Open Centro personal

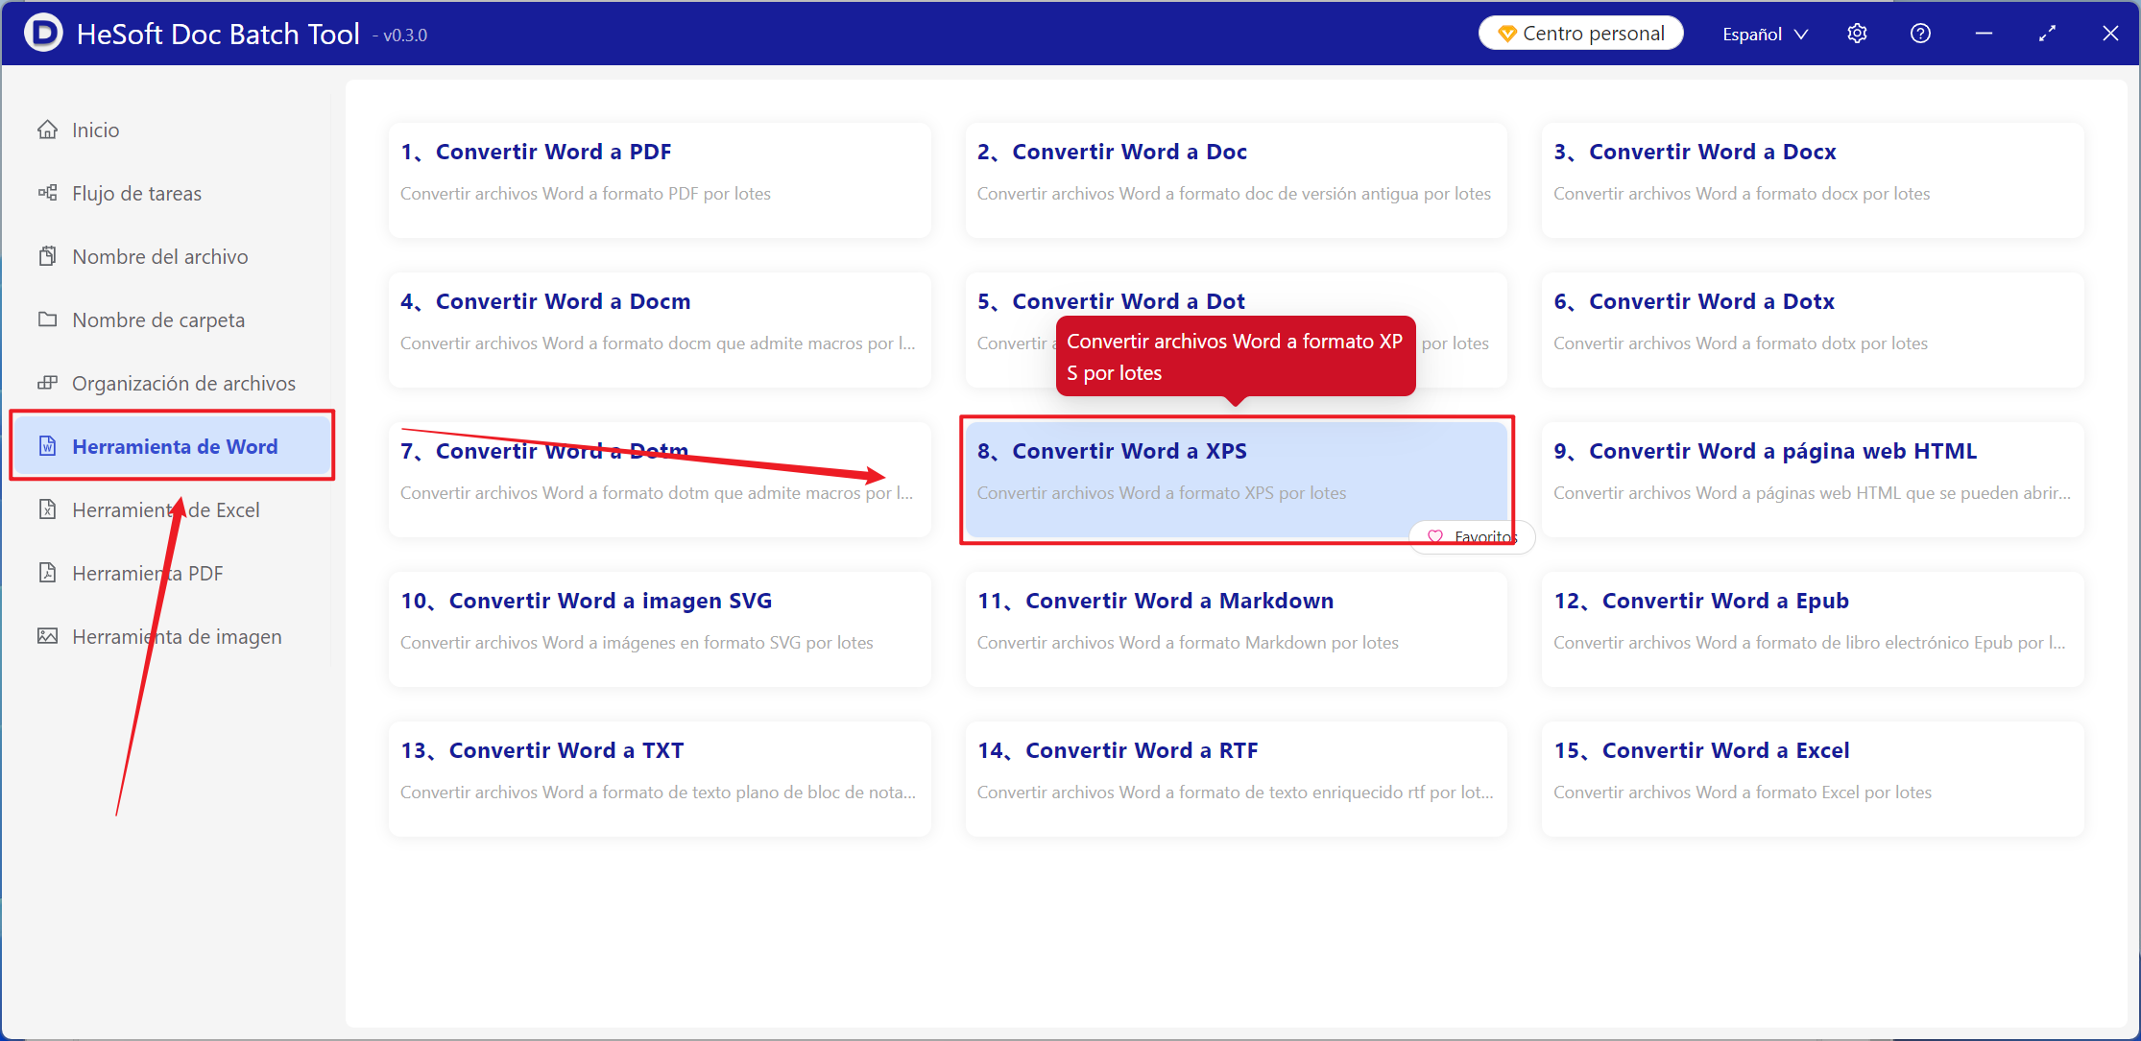(1581, 34)
